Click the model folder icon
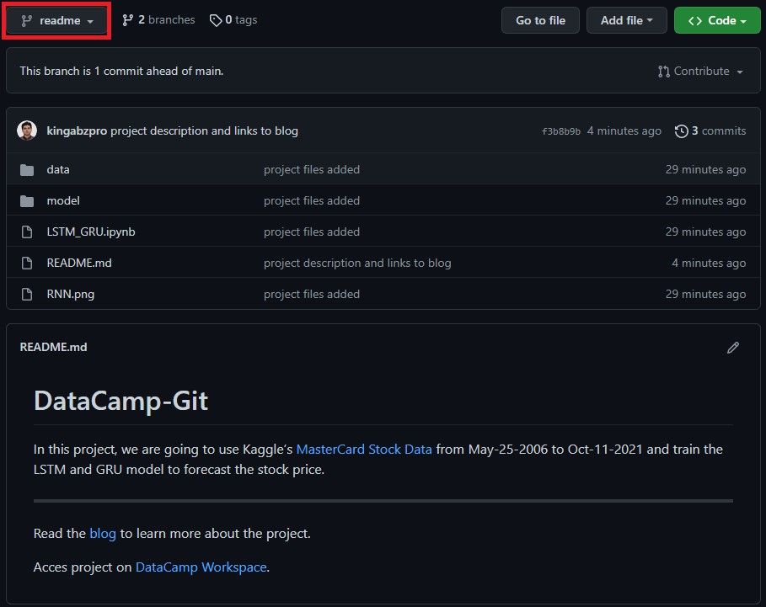The image size is (766, 607). [x=27, y=201]
